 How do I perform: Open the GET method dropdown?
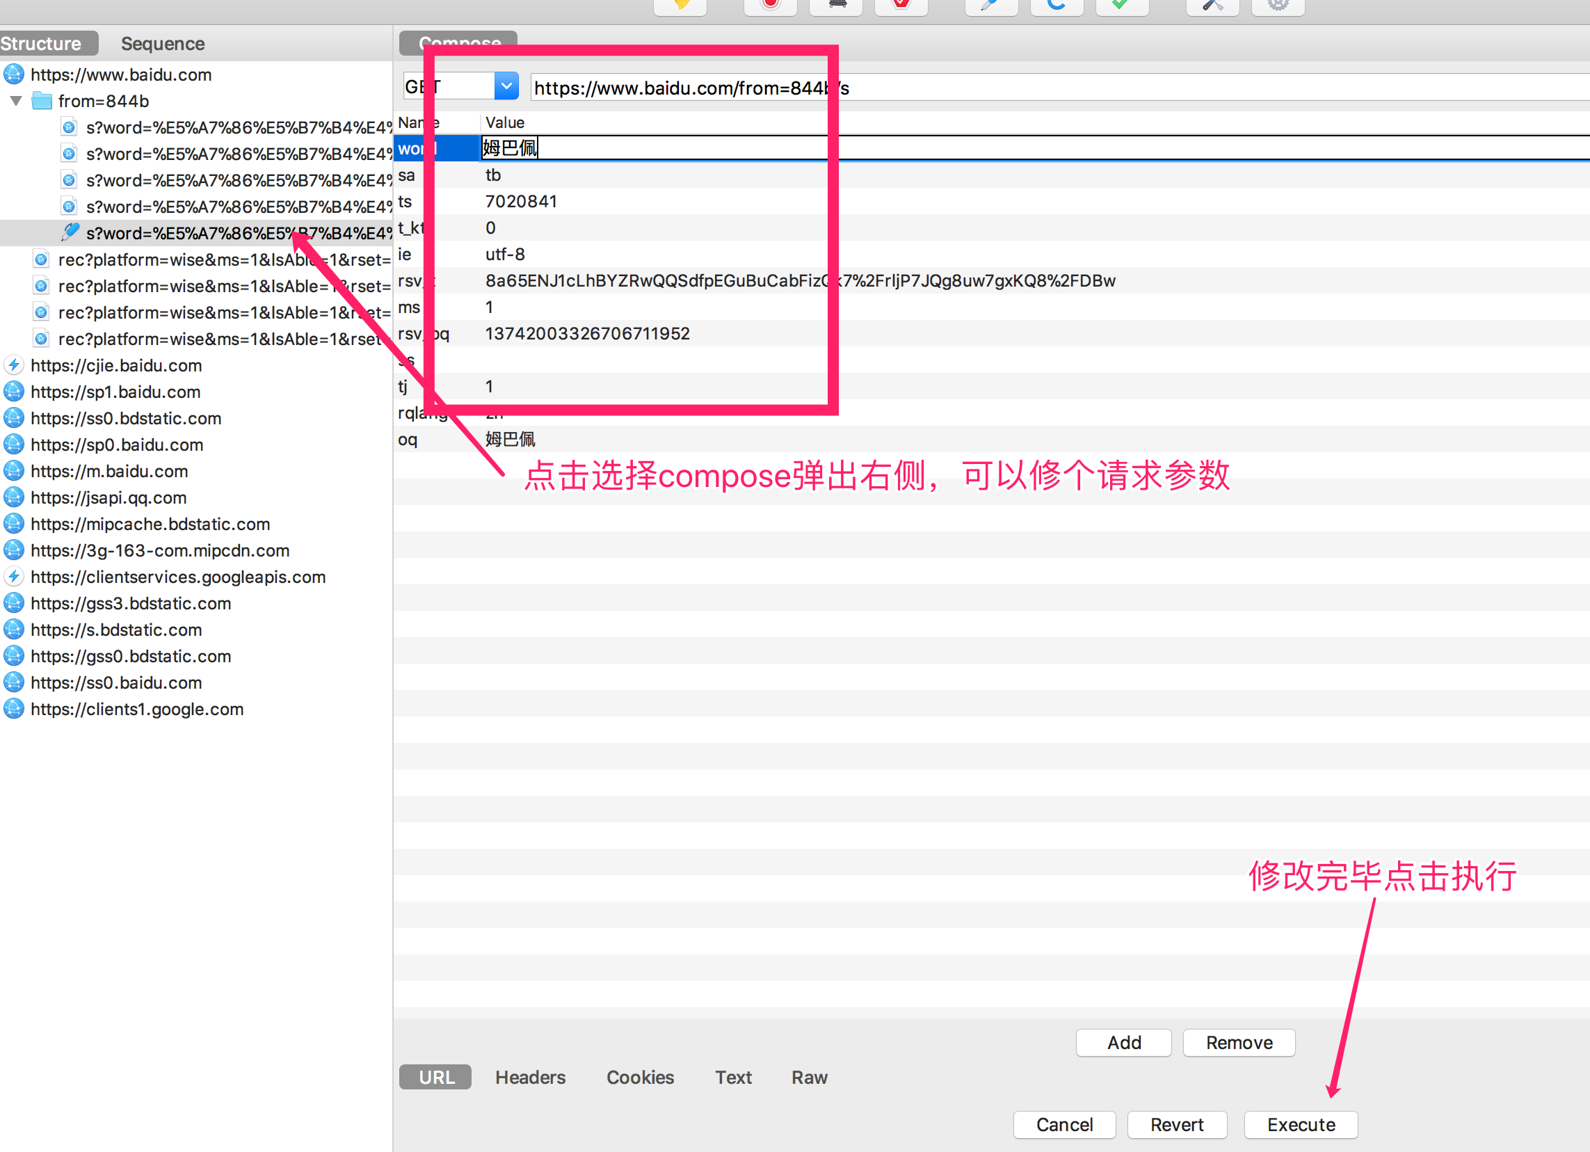506,86
